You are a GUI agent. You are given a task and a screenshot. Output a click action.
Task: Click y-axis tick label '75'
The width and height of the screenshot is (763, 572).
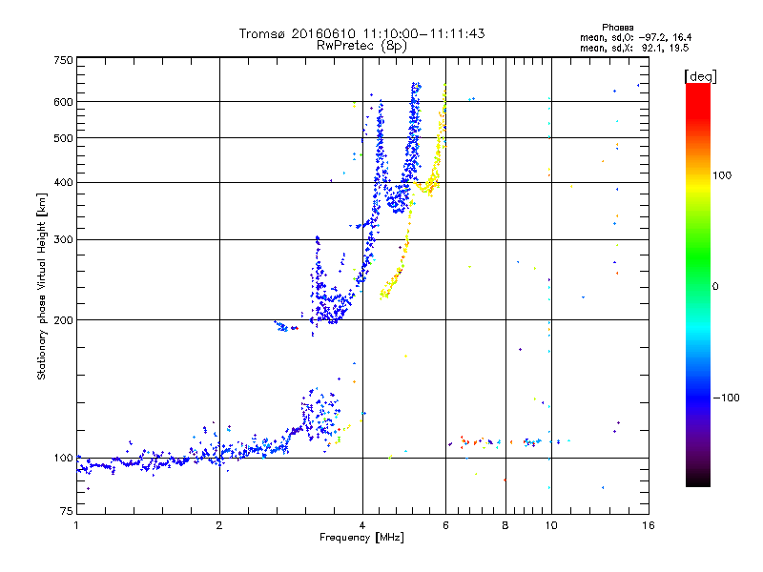tap(67, 511)
